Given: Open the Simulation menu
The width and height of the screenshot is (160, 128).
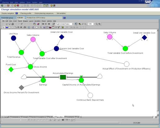Looking at the screenshot, I should click(38, 21).
